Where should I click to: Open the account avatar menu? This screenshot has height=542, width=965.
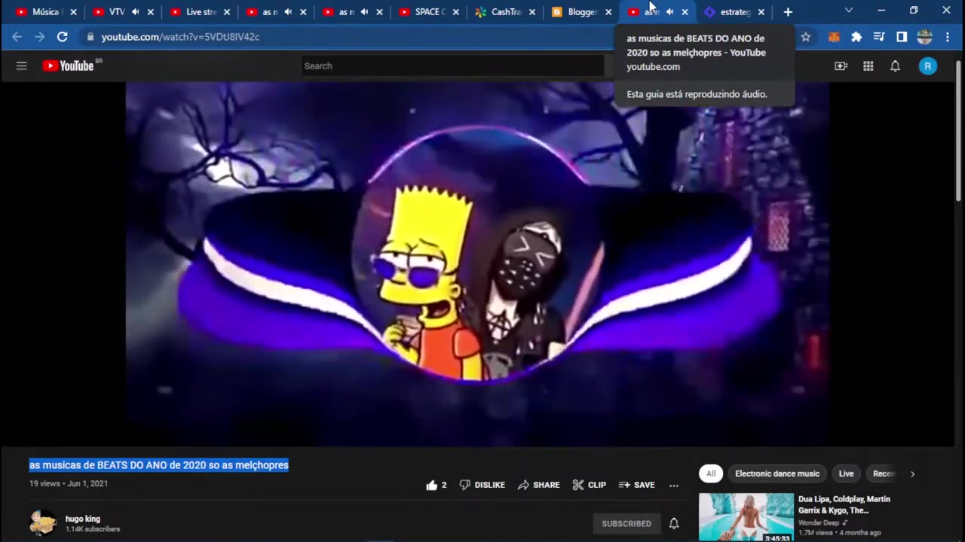click(x=927, y=66)
